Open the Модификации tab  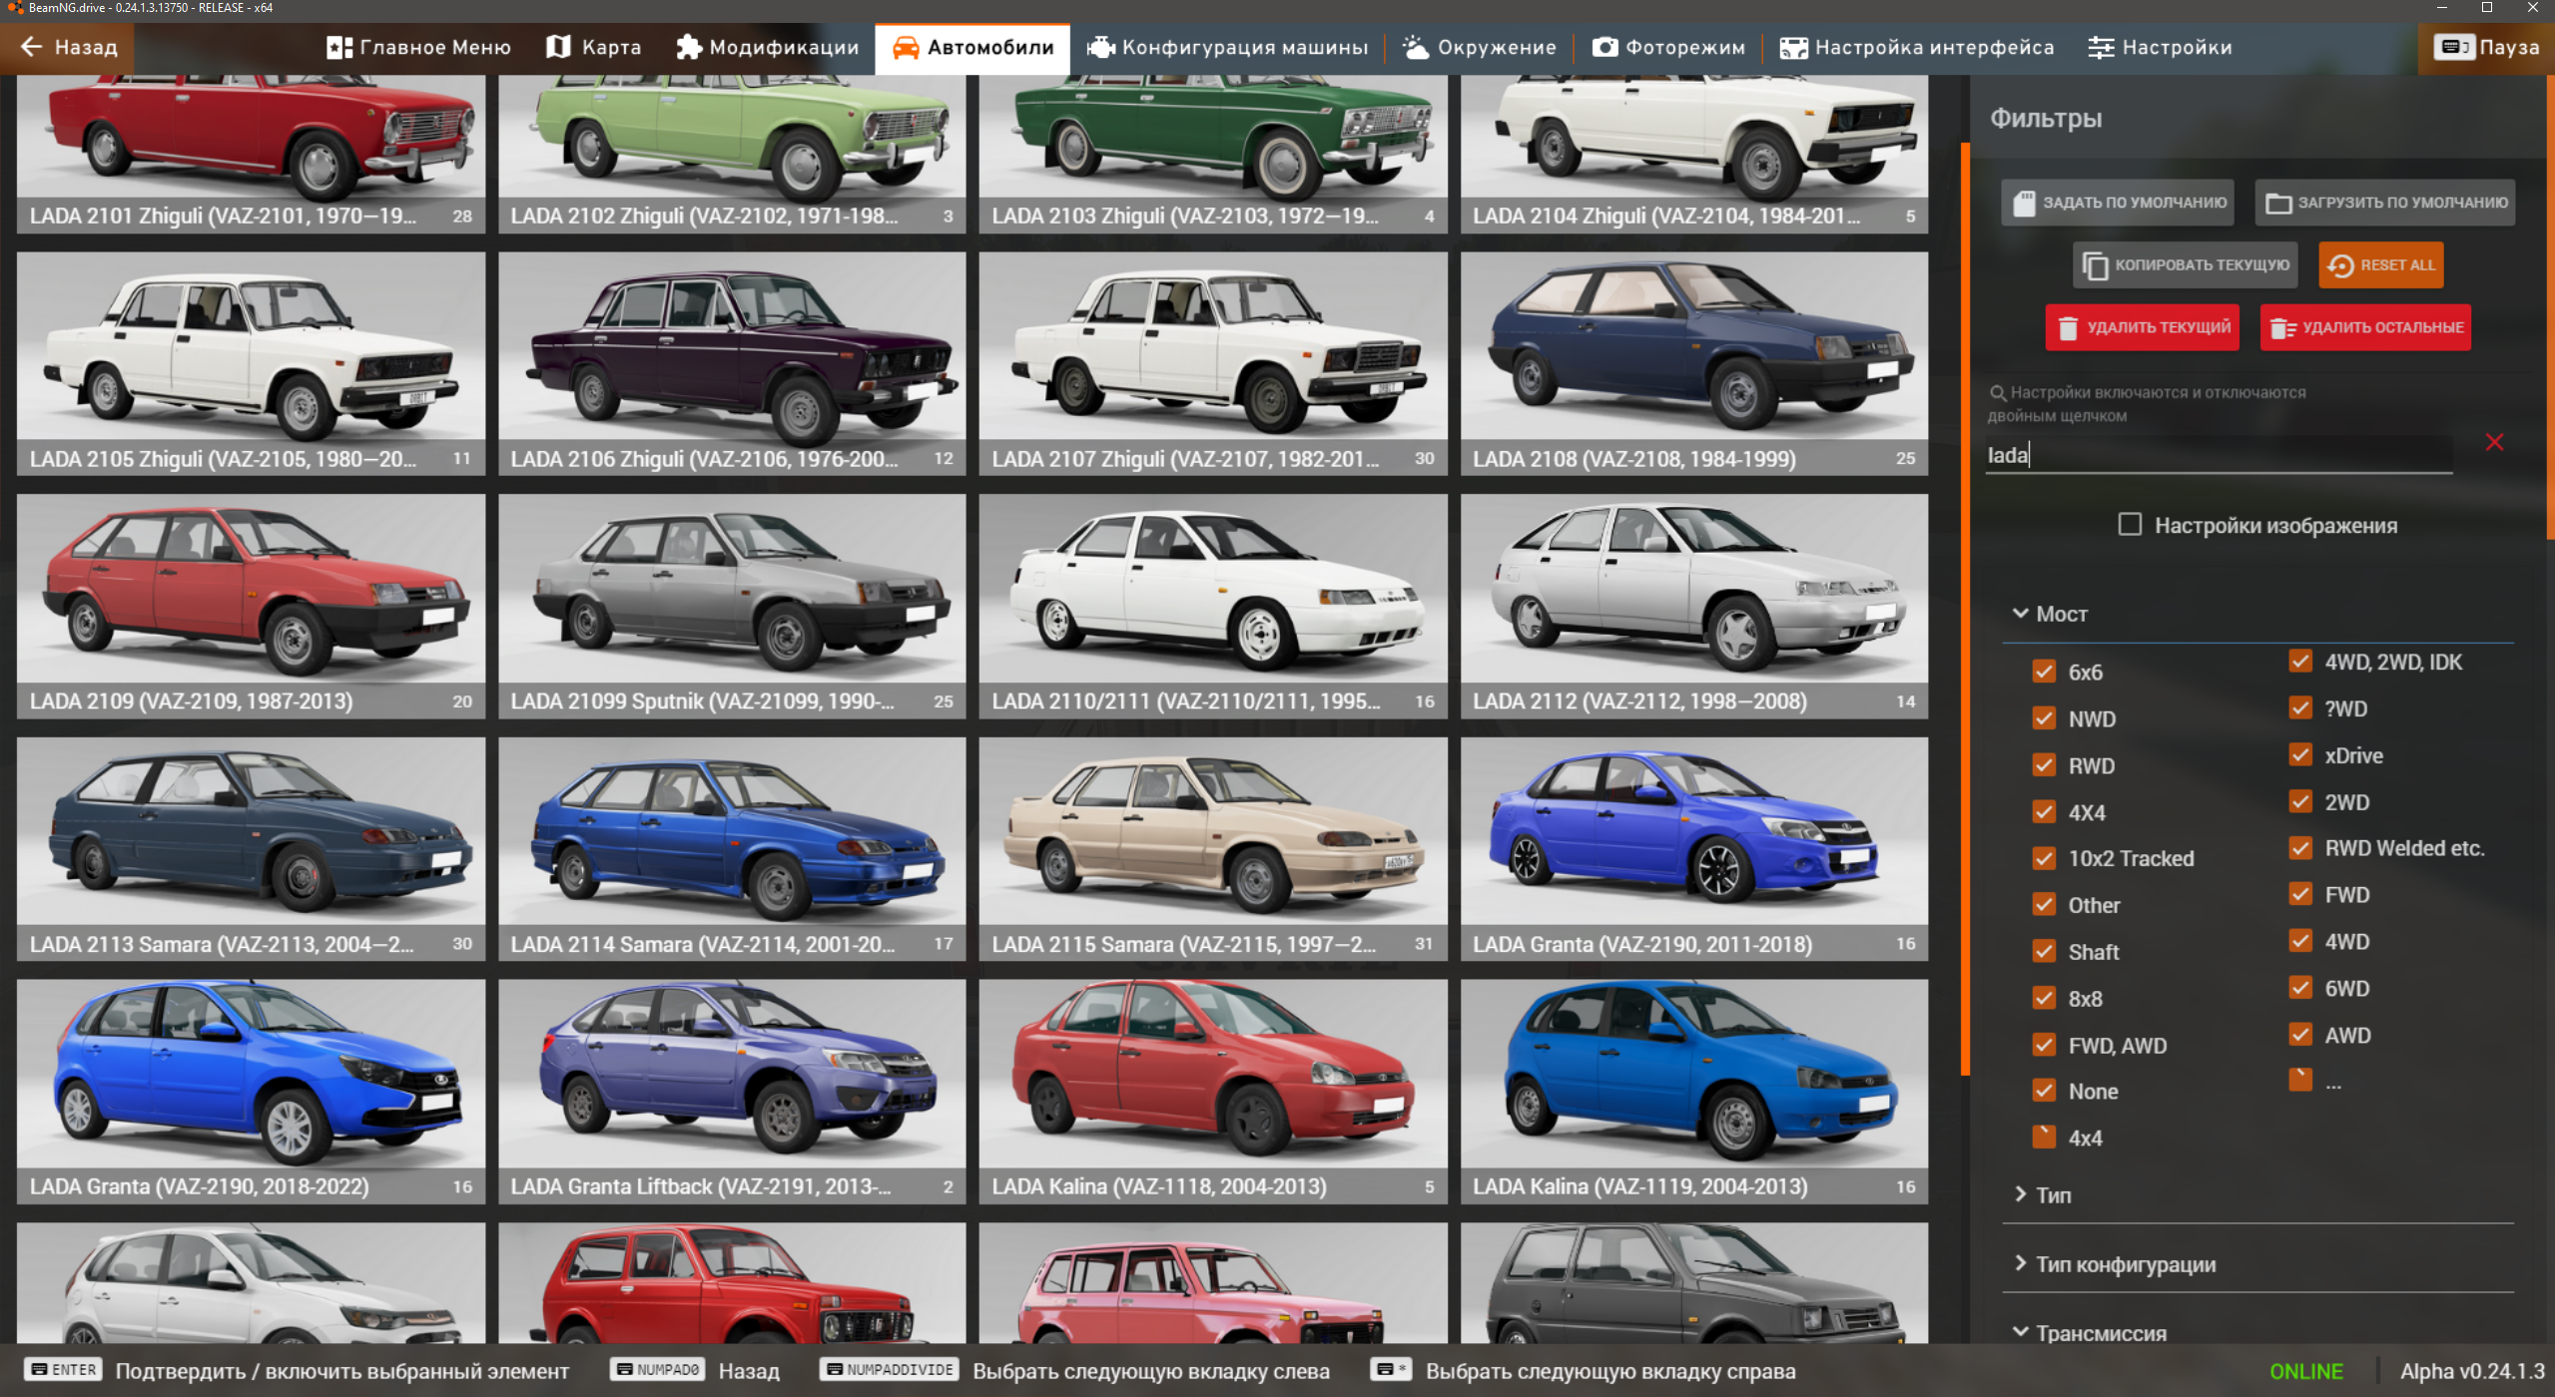click(767, 47)
